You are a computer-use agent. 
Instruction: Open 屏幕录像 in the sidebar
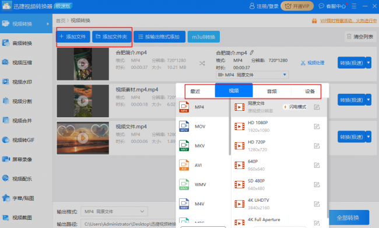26,159
